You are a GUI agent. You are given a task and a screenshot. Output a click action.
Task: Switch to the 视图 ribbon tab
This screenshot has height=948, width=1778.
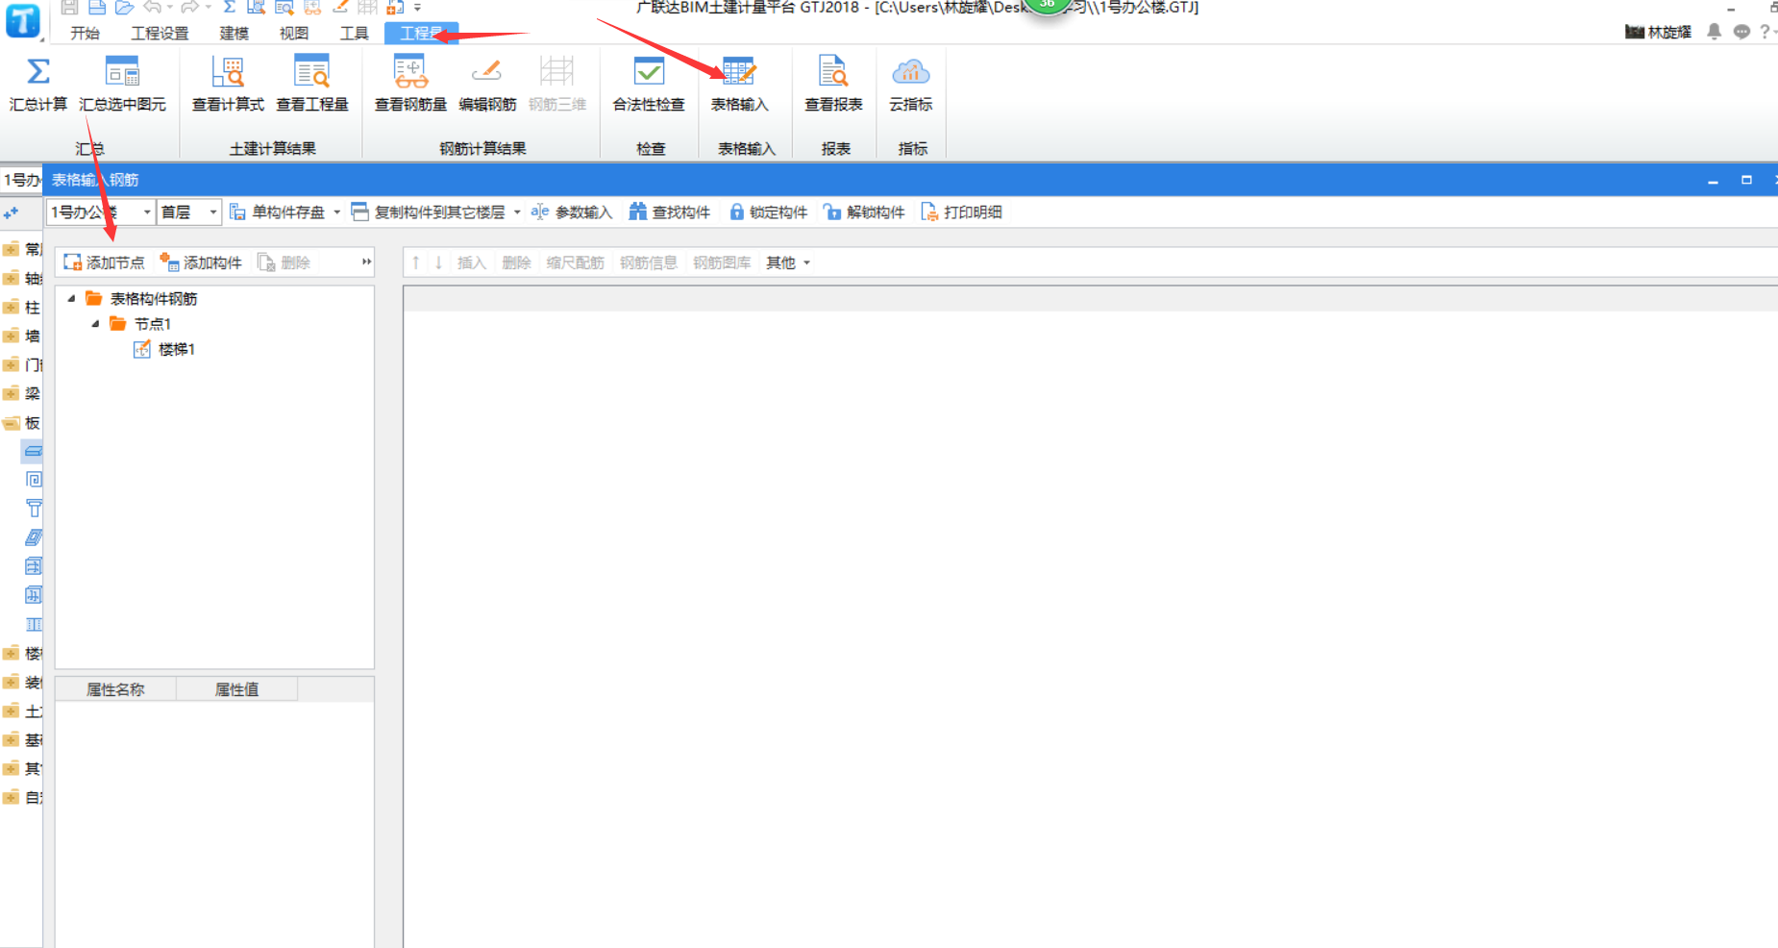click(x=293, y=34)
